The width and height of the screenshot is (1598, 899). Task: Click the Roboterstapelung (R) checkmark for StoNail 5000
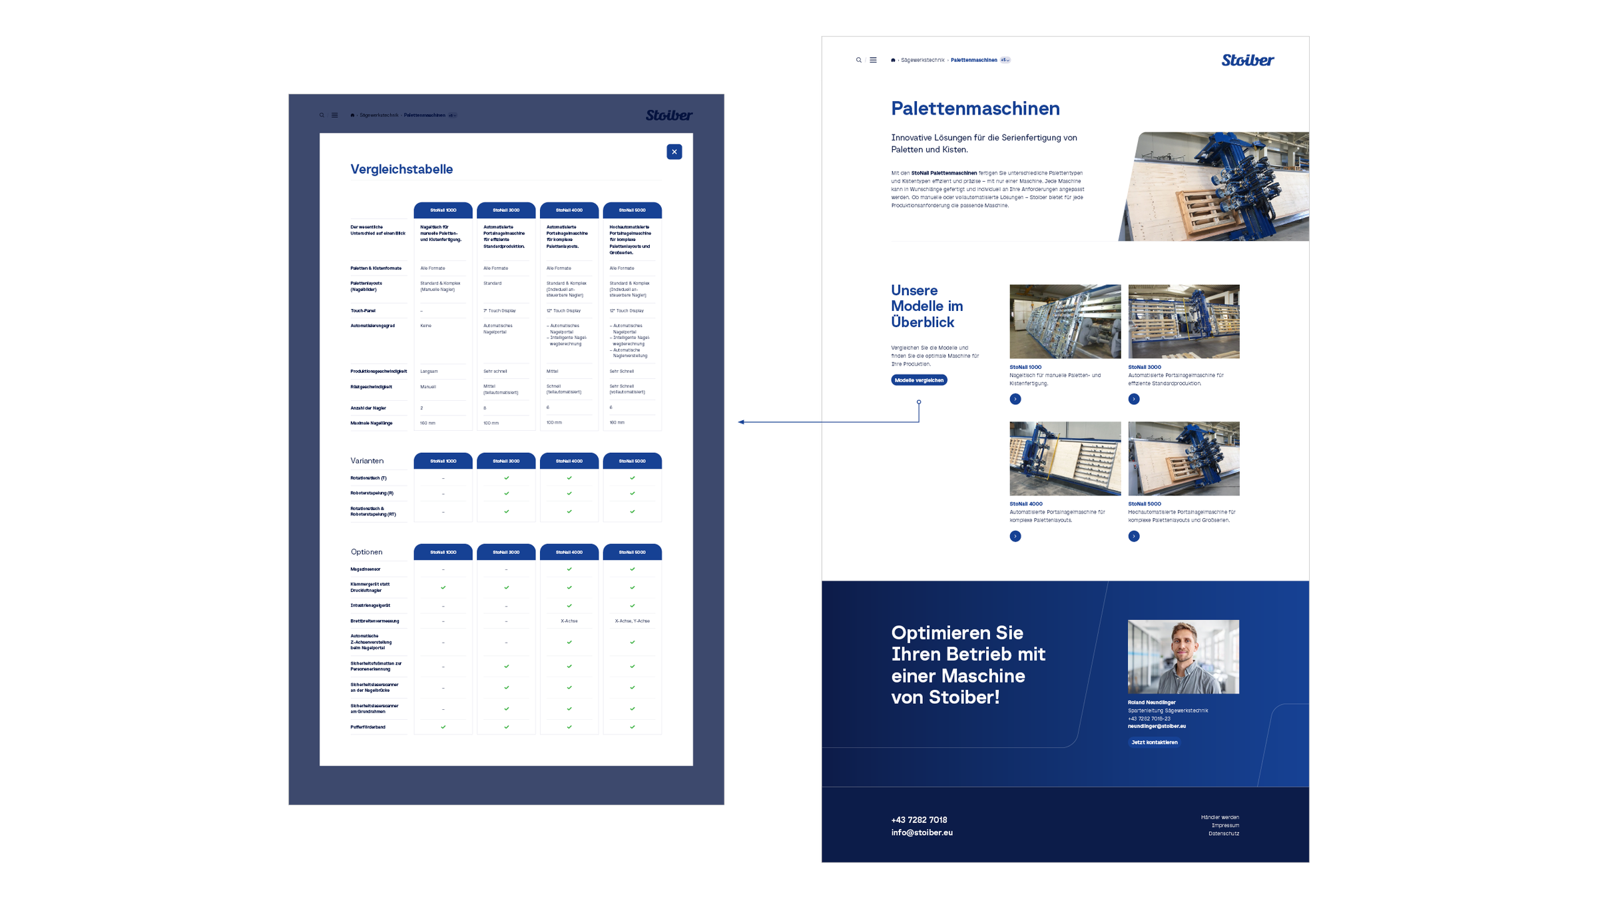pyautogui.click(x=632, y=493)
